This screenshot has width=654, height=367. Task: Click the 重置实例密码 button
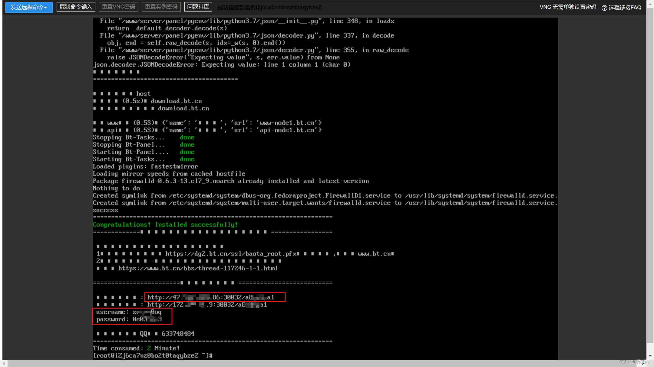coord(161,7)
